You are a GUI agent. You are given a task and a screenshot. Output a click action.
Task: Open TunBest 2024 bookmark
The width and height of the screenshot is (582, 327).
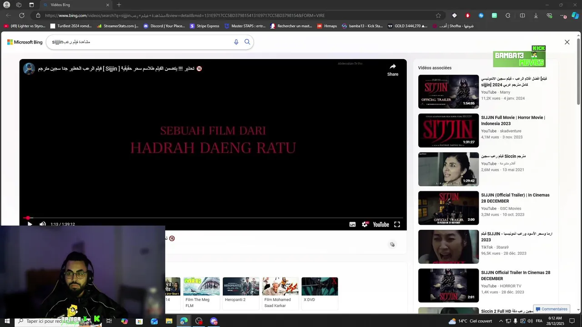point(71,26)
